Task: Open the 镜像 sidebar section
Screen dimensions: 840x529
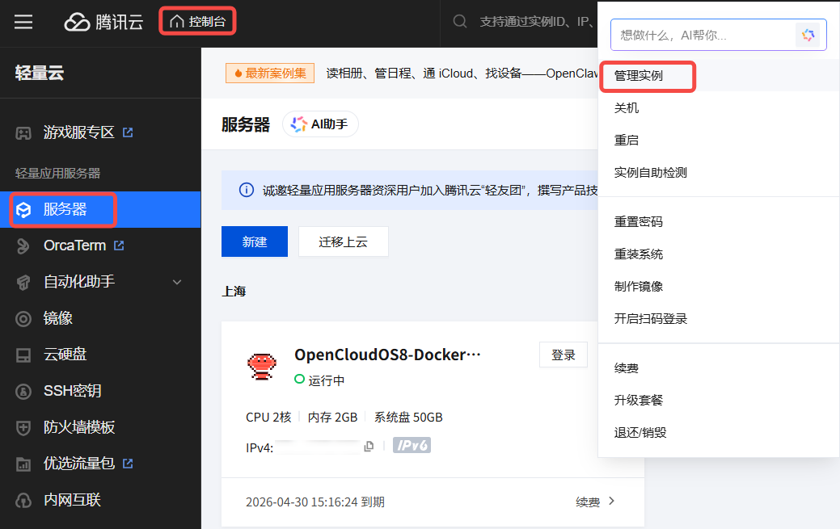Action: [58, 318]
